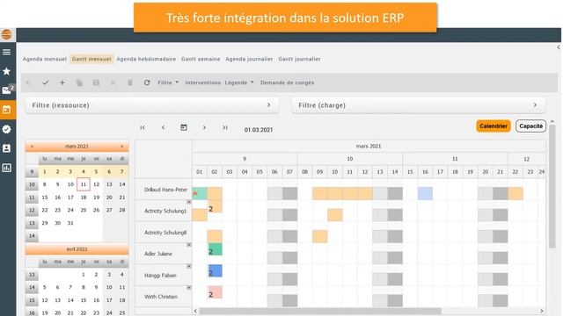
Task: Open the reports chart icon in sidebar
Action: (6, 168)
